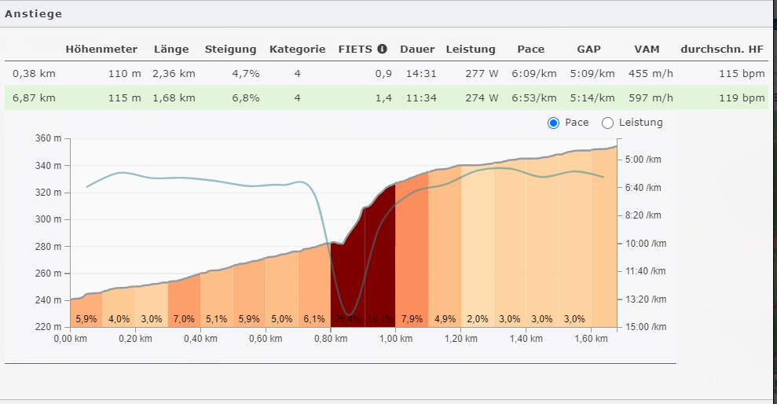Click the Leistung column header in the table
Image resolution: width=777 pixels, height=404 pixels.
click(471, 49)
